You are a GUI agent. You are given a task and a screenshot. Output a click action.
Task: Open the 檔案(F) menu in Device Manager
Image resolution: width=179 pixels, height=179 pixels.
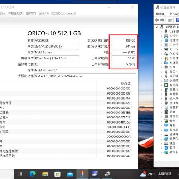pyautogui.click(x=161, y=14)
